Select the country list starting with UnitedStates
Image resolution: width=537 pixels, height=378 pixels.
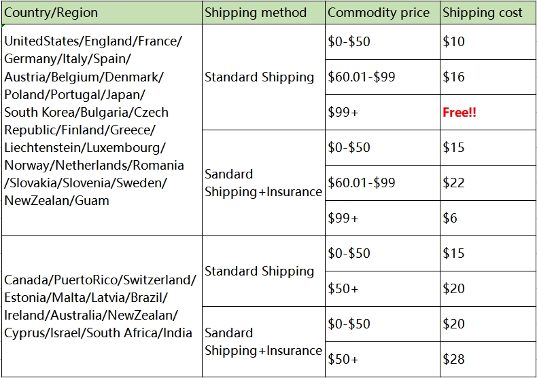click(x=94, y=121)
